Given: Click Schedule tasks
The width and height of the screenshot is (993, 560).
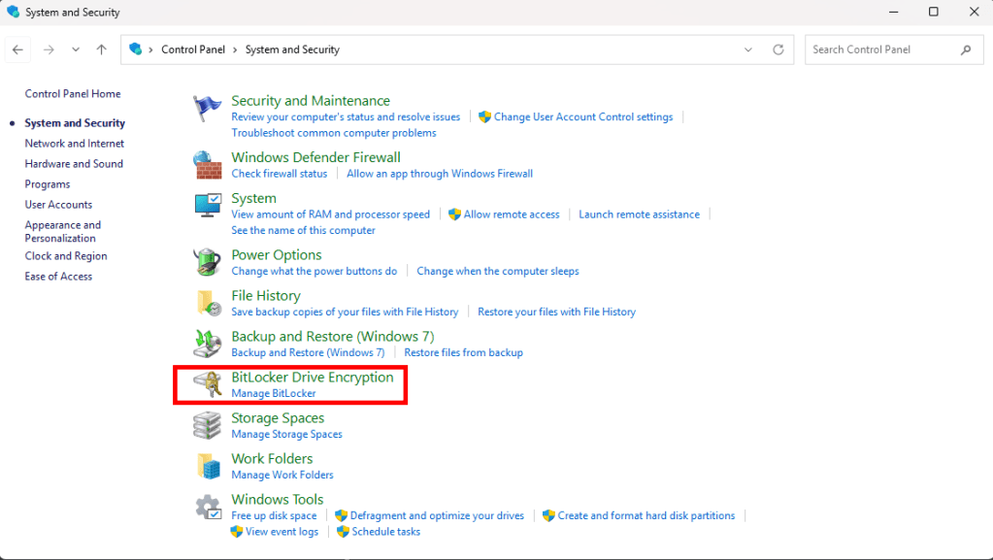Looking at the screenshot, I should (386, 532).
